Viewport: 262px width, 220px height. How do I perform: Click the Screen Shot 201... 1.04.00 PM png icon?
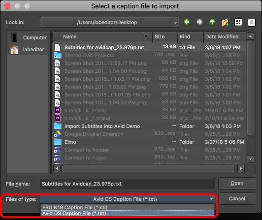pyautogui.click(x=58, y=71)
